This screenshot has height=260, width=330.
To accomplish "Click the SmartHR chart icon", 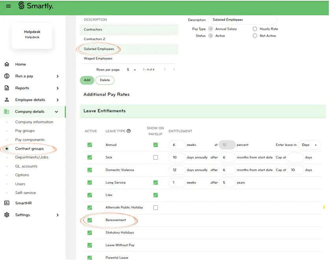I will tap(7, 203).
